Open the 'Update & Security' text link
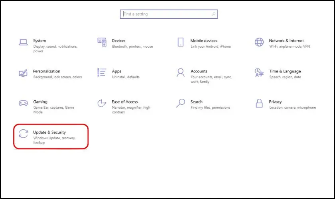 click(49, 132)
